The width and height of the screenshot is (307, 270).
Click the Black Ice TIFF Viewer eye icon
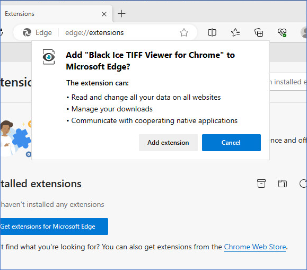tap(49, 57)
